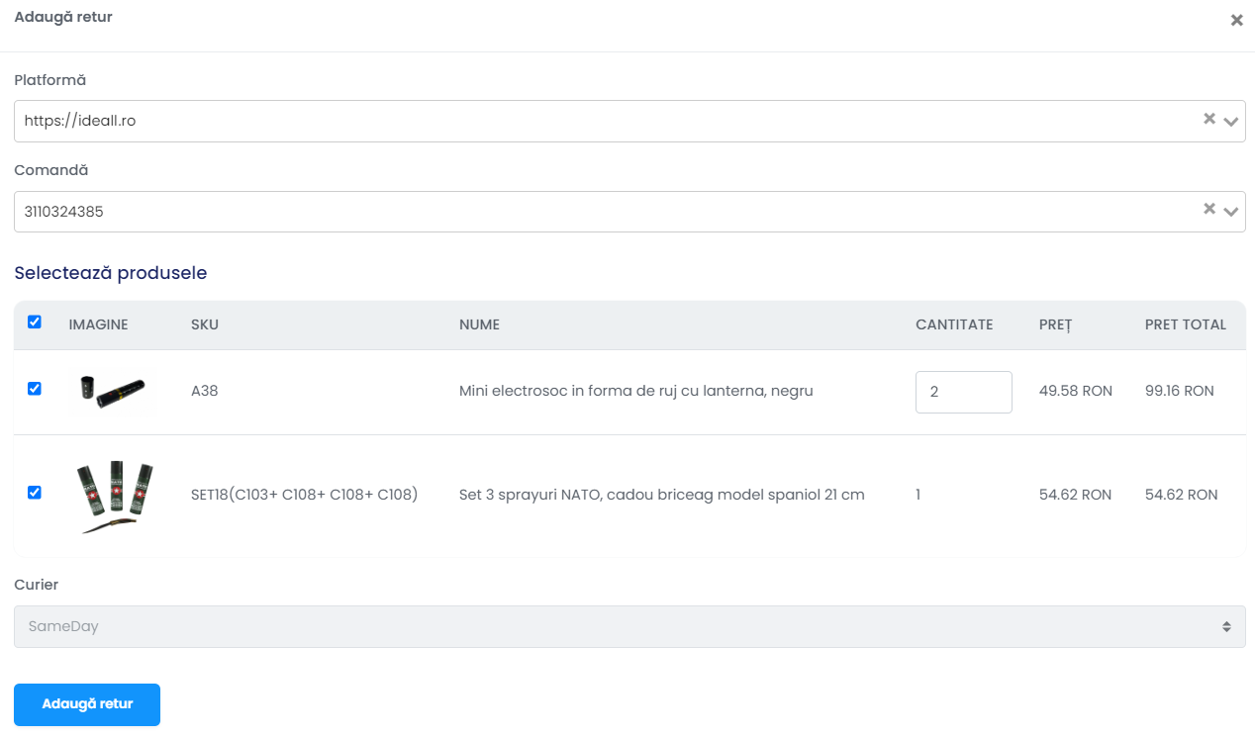The width and height of the screenshot is (1255, 737).
Task: Click the SET18(C103+ C108+ C108+ C108) SKU
Action: tap(305, 495)
